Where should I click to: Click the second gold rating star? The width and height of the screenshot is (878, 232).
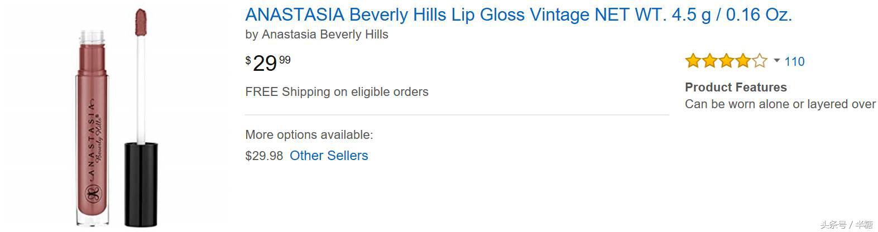pos(709,61)
